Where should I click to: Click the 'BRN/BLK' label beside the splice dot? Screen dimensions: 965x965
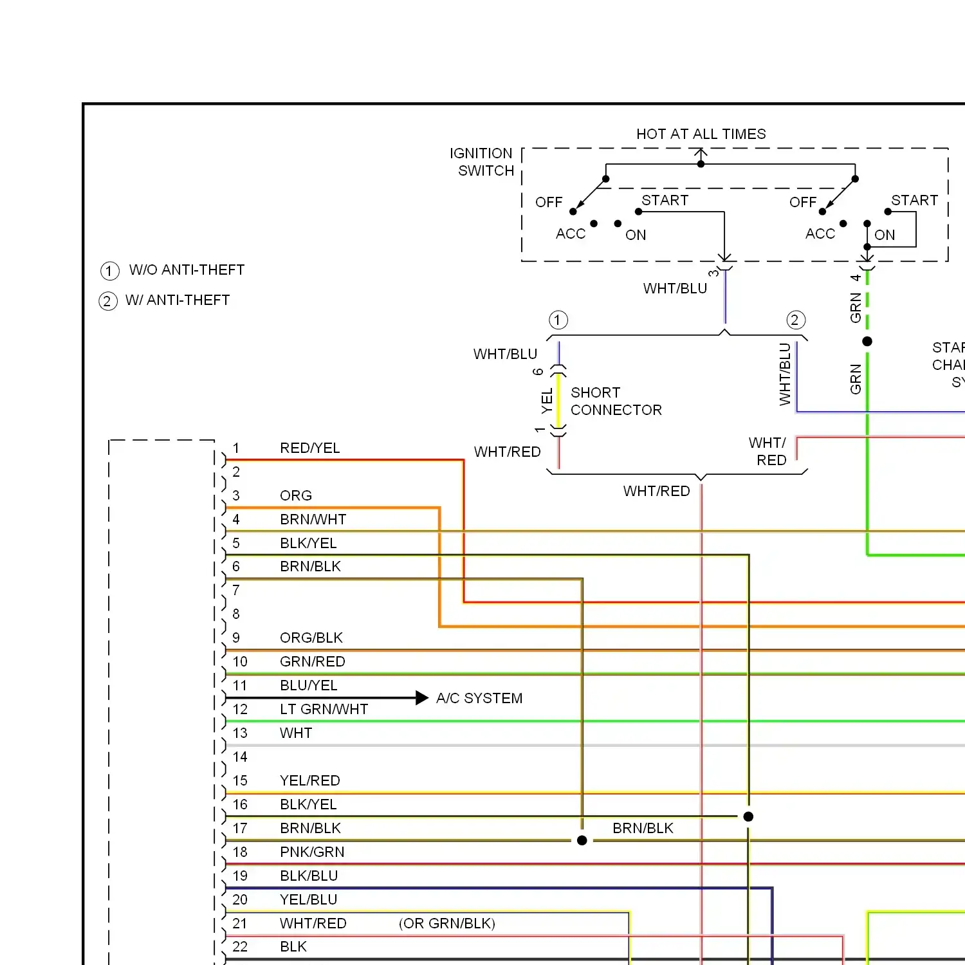pyautogui.click(x=643, y=828)
